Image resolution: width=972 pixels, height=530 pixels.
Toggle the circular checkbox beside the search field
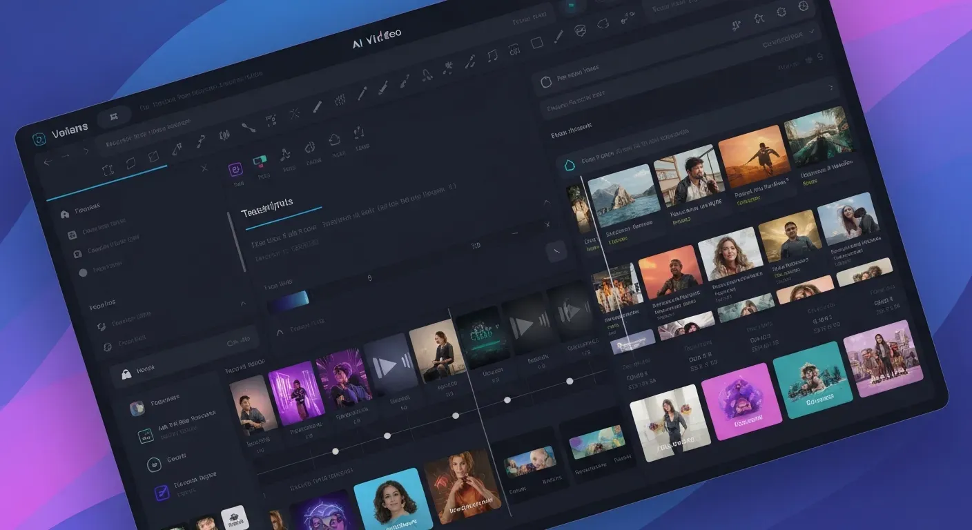coord(545,80)
